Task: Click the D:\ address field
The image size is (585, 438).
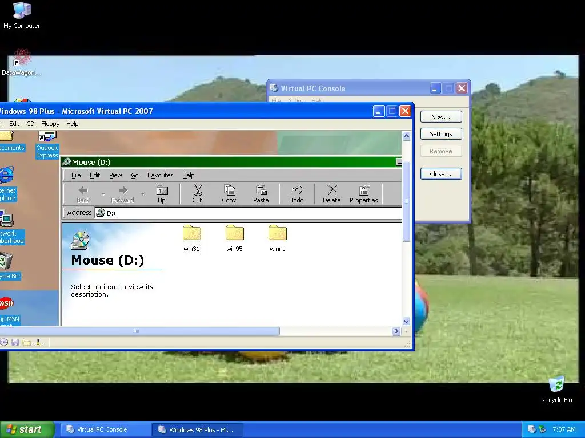Action: click(x=248, y=213)
